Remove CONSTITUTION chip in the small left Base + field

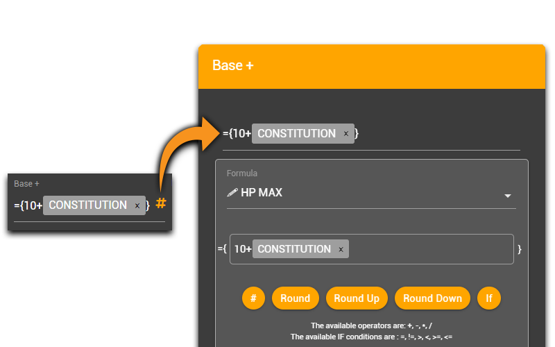[x=137, y=205]
